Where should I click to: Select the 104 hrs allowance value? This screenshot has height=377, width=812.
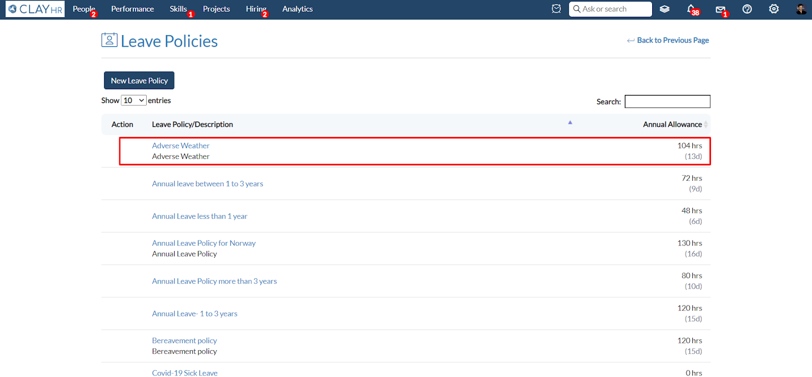click(690, 146)
